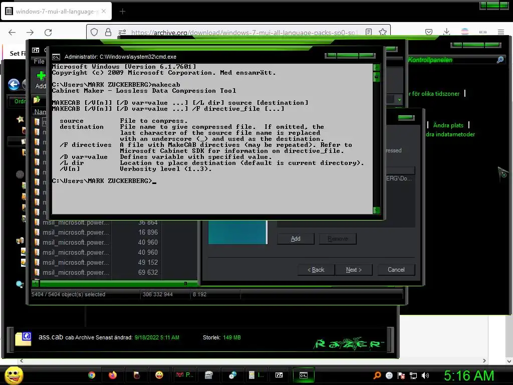Open Firefox hamburger application menu
Screen dimensions: 513x385
(501, 32)
